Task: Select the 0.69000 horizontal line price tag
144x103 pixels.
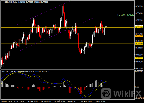Action: pyautogui.click(x=139, y=58)
